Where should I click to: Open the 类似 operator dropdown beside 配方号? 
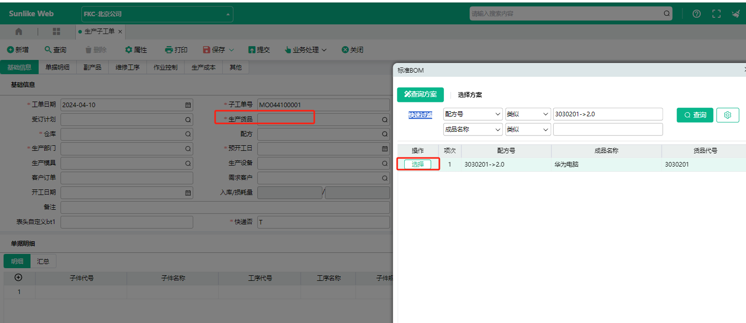tap(528, 114)
